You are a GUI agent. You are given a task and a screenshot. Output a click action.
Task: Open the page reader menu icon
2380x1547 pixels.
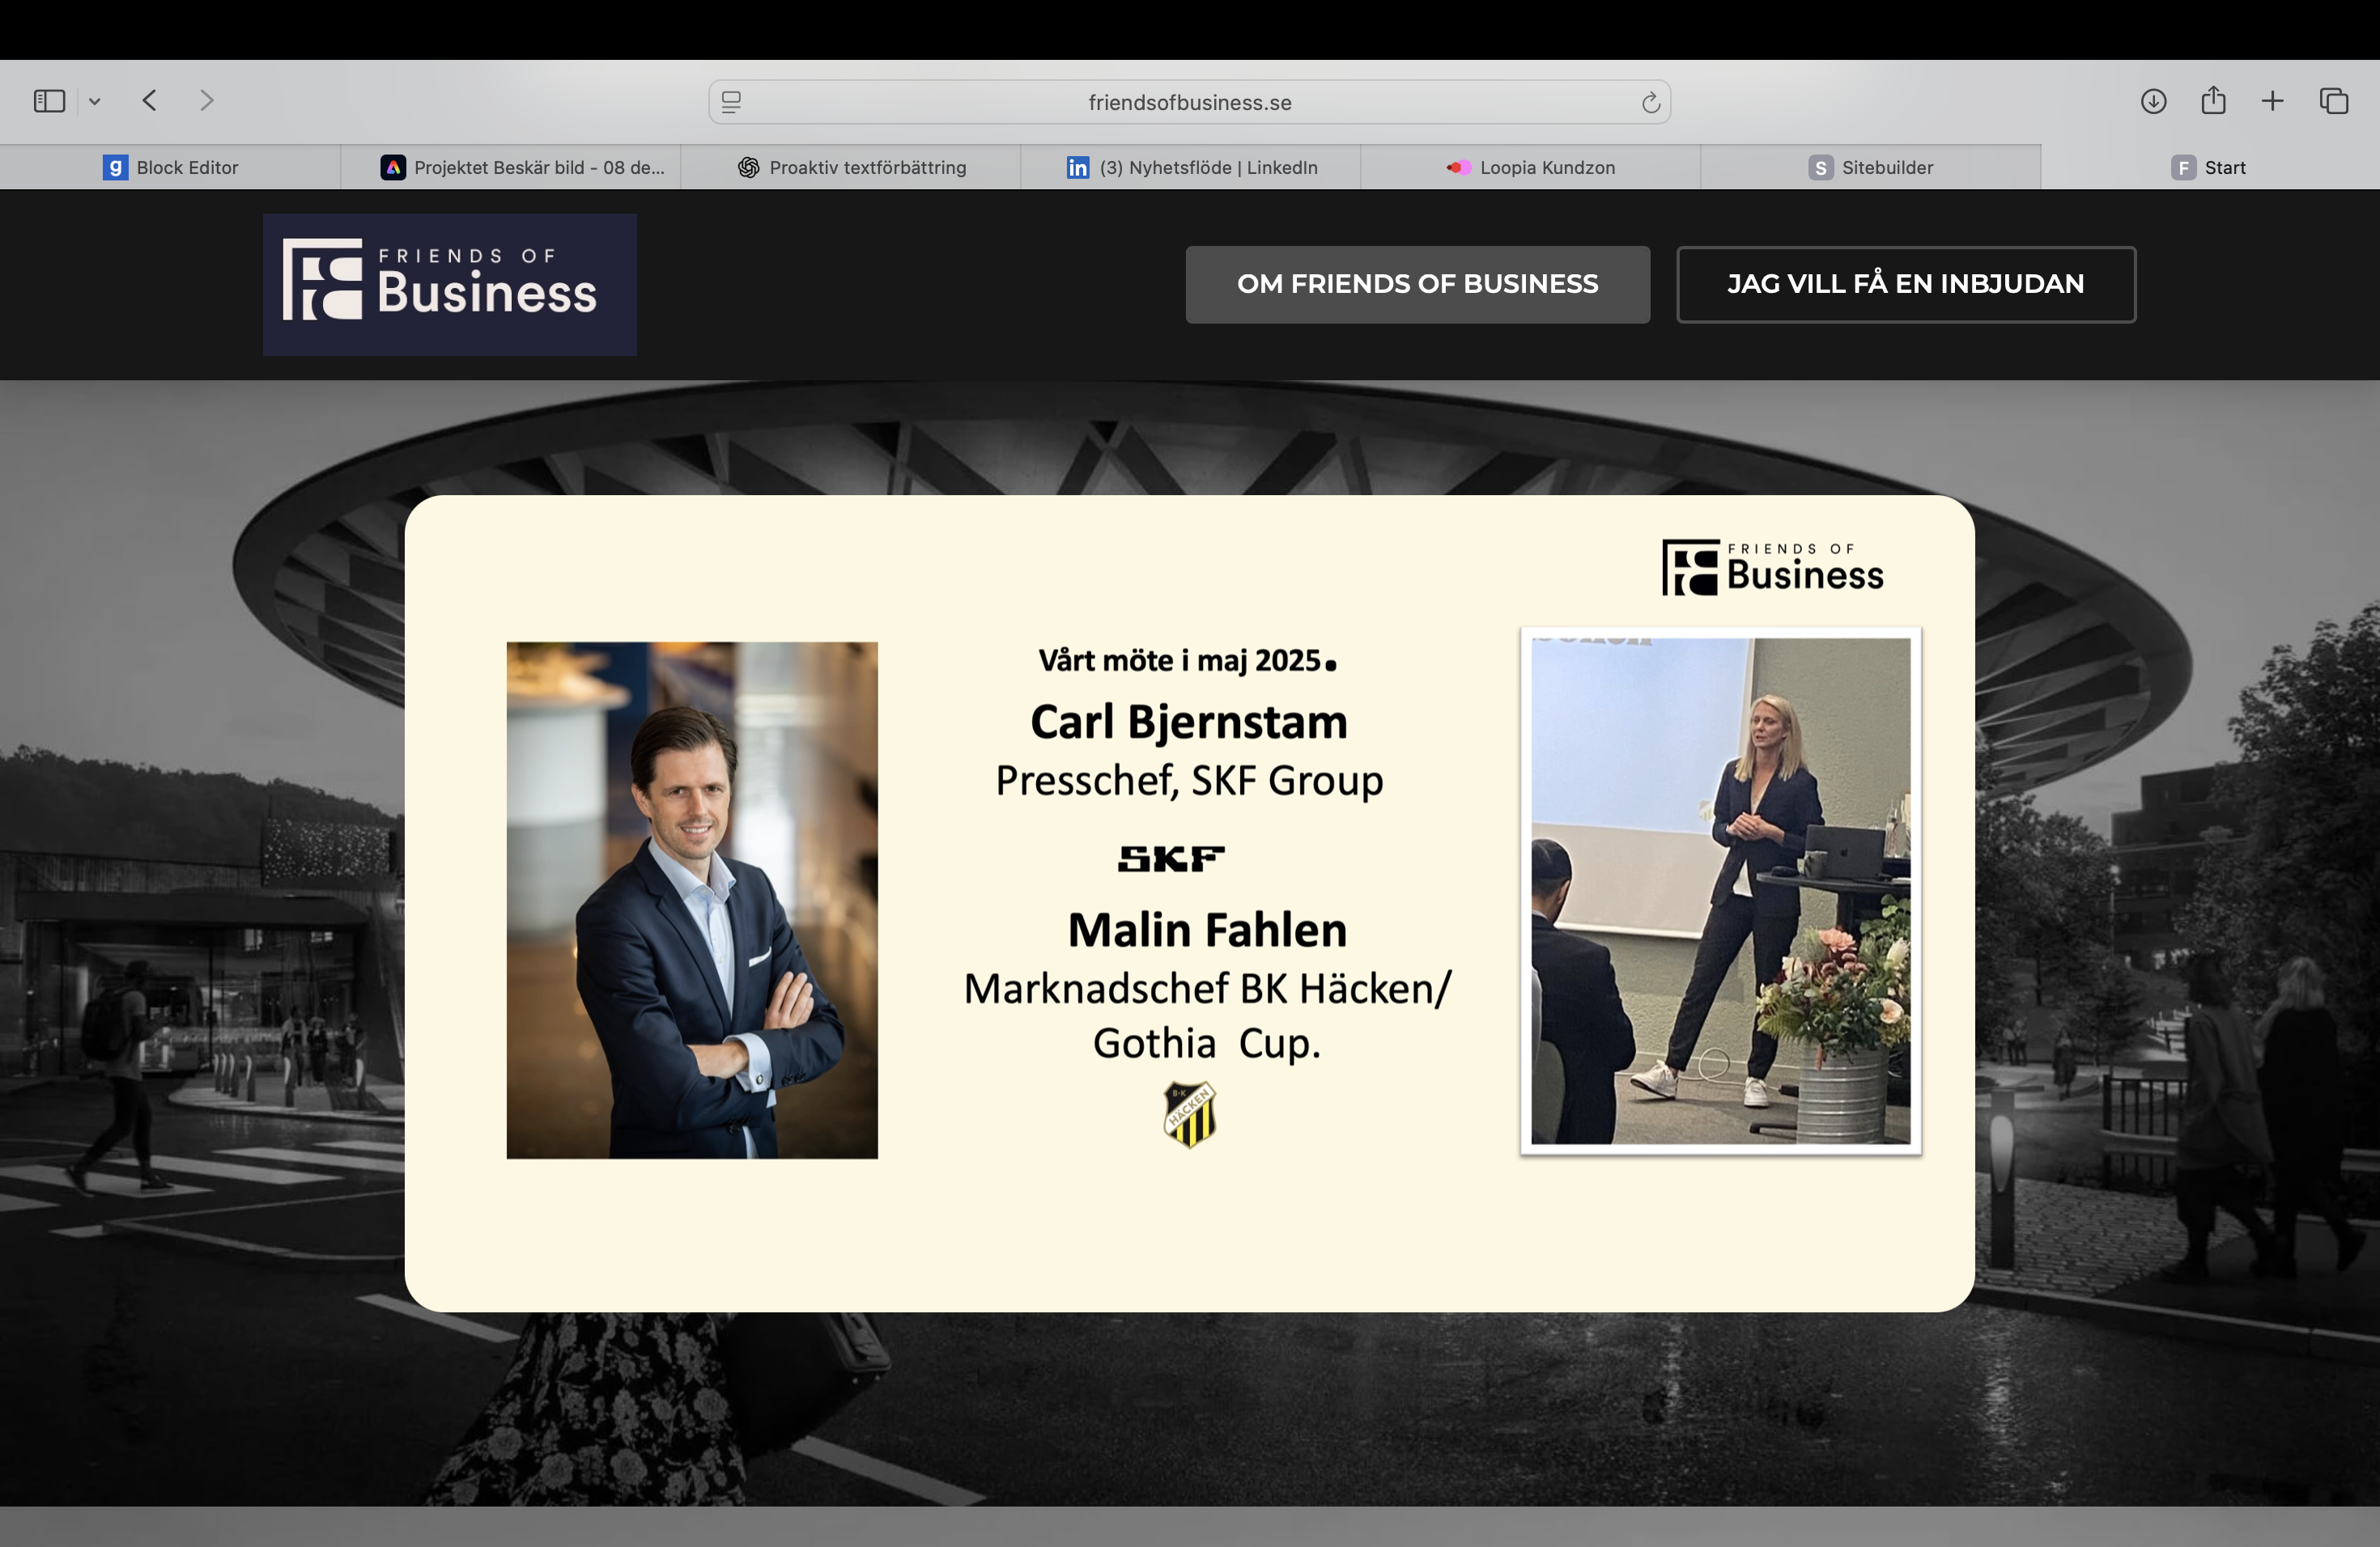point(731,102)
